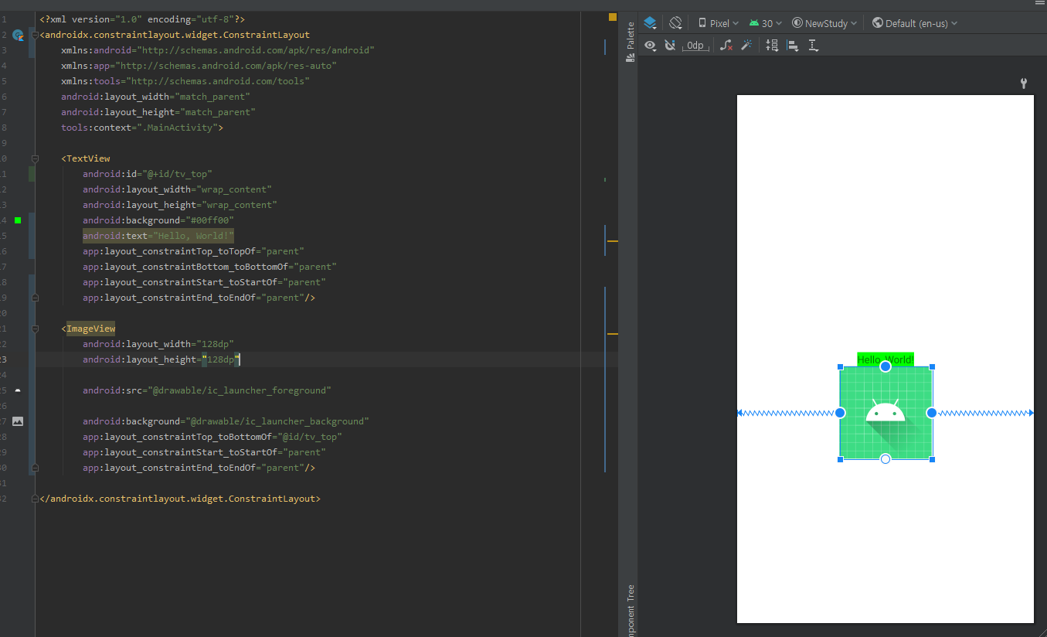The image size is (1047, 637).
Task: Click the xmlns:app namespace line
Action: 199,66
